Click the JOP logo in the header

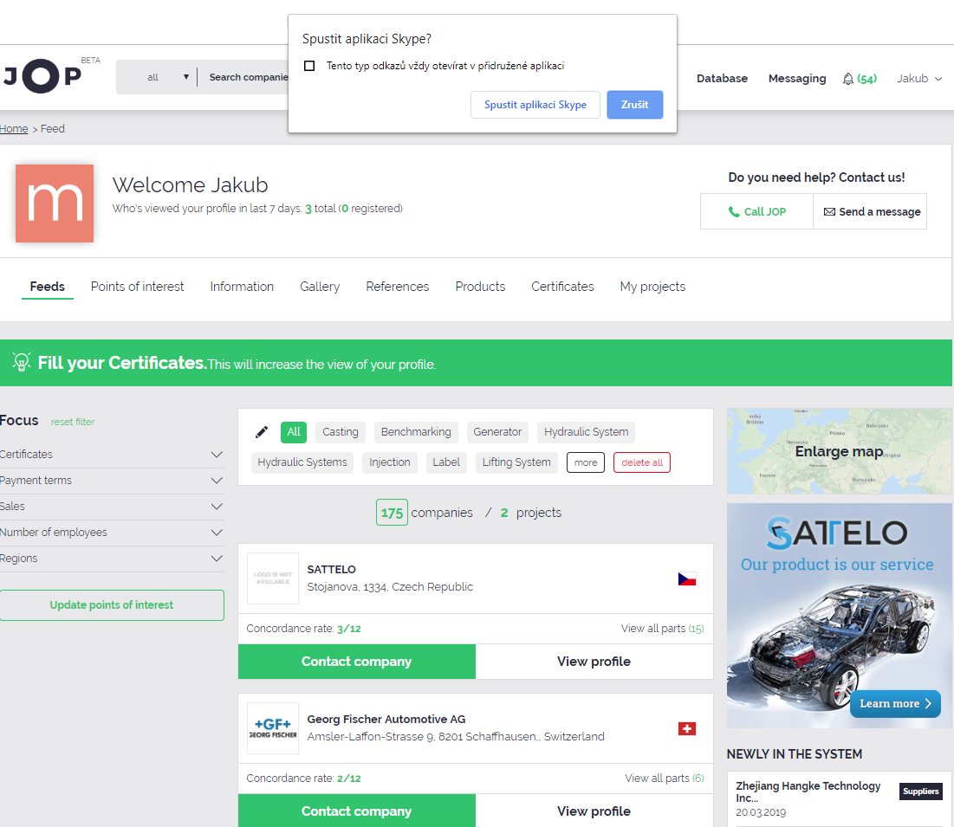42,76
